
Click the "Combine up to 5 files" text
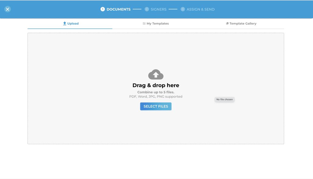tap(156, 92)
